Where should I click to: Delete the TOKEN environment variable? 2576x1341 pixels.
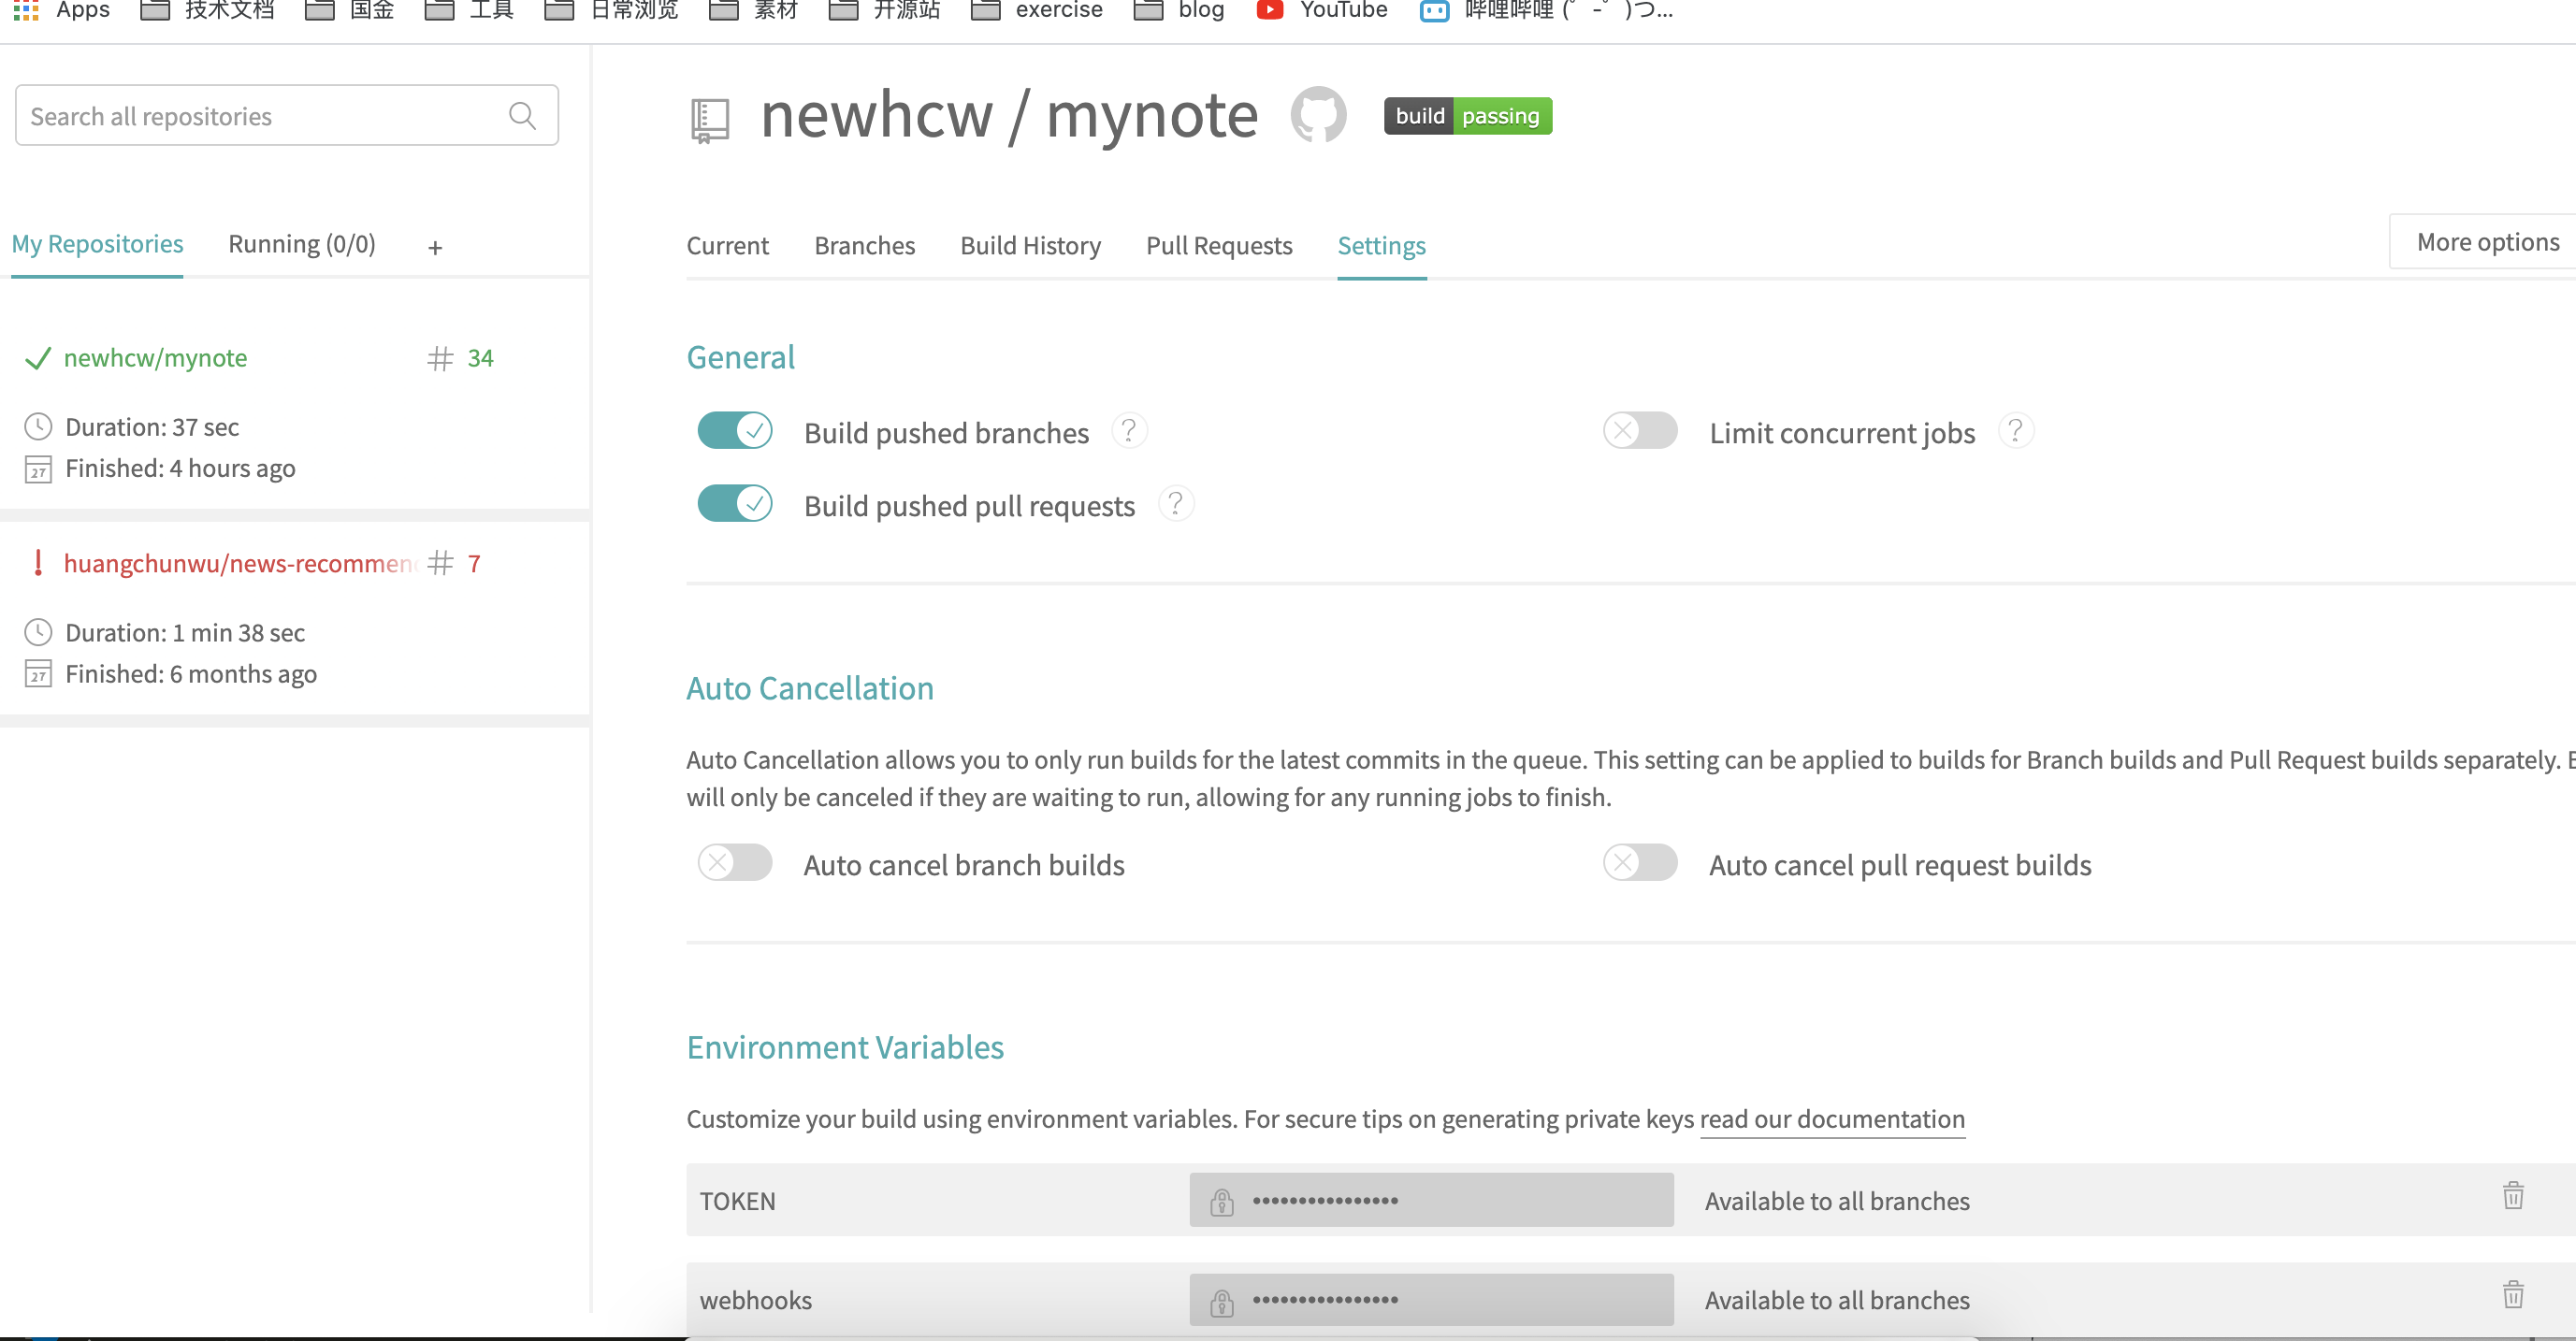[x=2512, y=1196]
